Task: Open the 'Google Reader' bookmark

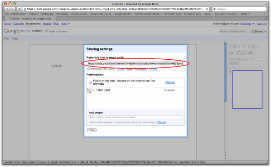Action: click(123, 14)
